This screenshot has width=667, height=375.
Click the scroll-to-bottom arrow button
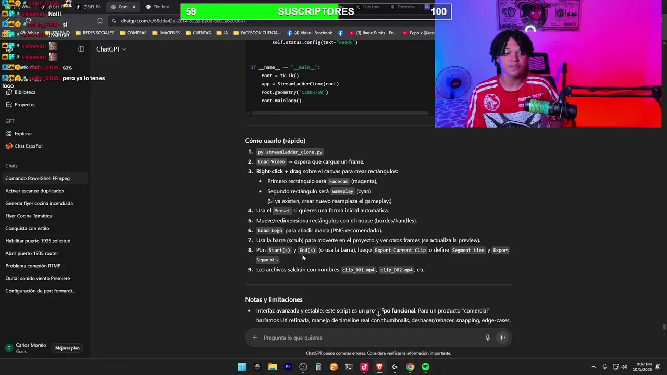click(379, 314)
